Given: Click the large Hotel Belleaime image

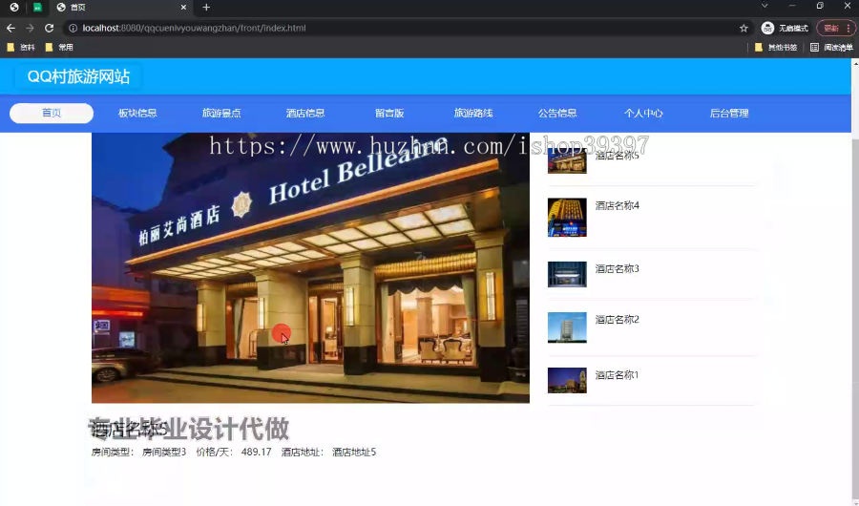Looking at the screenshot, I should [310, 267].
